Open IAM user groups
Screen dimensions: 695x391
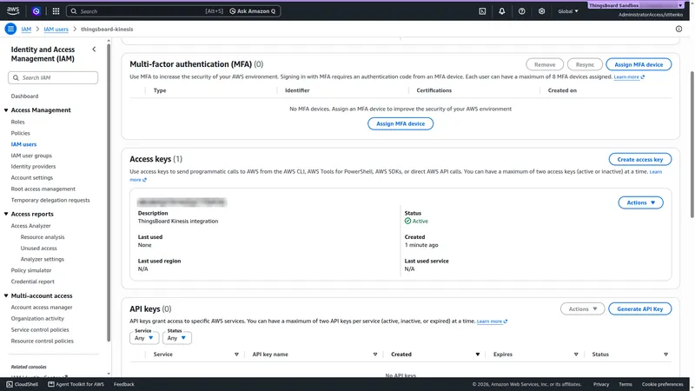click(x=31, y=156)
